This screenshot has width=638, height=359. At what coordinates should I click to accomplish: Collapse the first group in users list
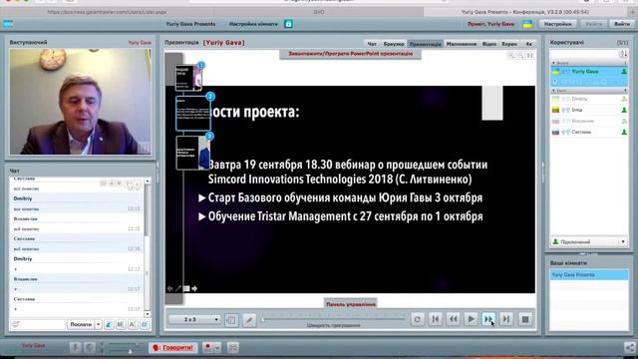553,63
